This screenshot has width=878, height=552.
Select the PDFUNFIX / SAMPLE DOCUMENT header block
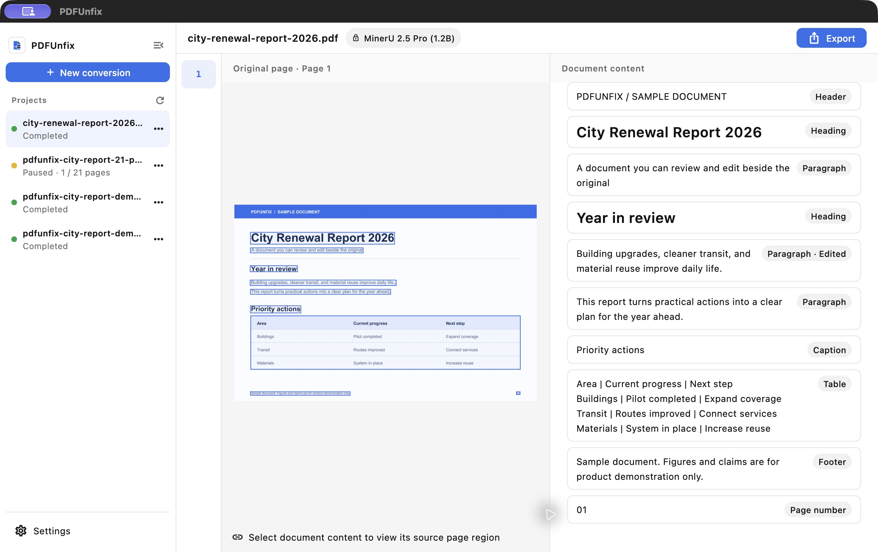[x=714, y=96]
